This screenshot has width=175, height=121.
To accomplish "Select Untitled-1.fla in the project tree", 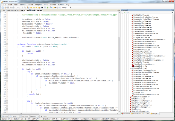I will [141, 66].
